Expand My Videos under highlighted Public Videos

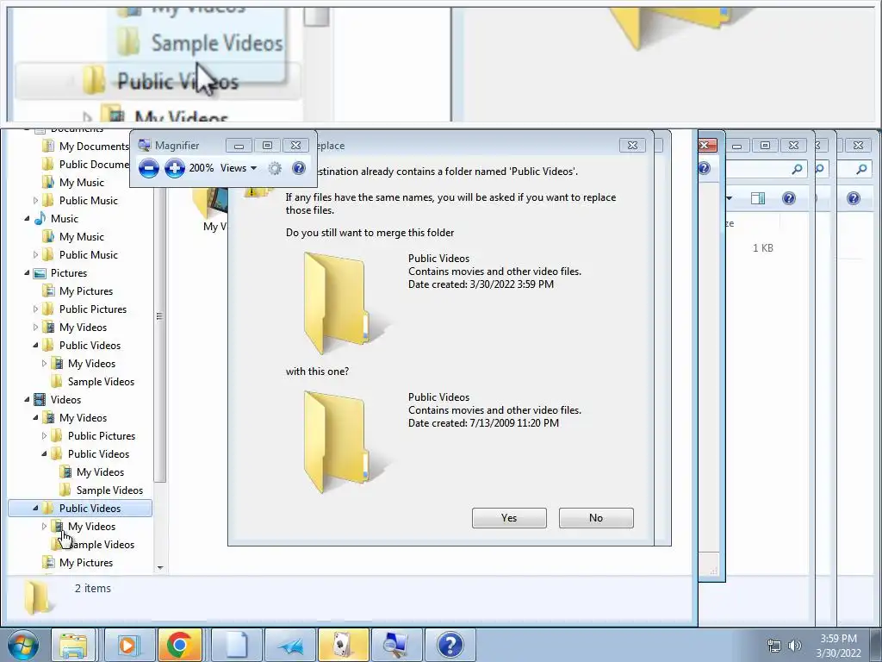point(45,527)
